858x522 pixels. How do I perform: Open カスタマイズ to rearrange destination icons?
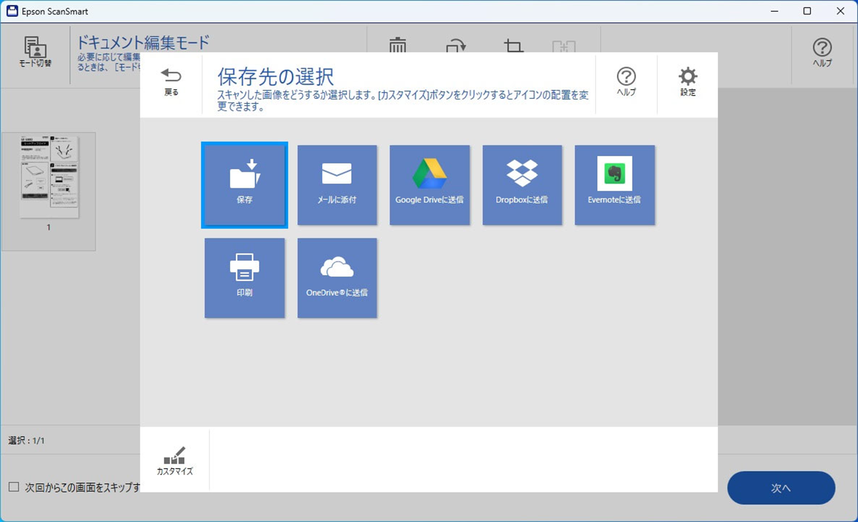(x=174, y=460)
